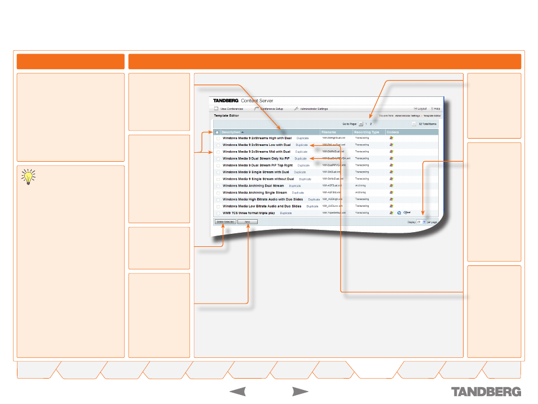Click Windows Media codec icon for Dual Stream Only No PiP
The width and height of the screenshot is (538, 404).
point(391,158)
